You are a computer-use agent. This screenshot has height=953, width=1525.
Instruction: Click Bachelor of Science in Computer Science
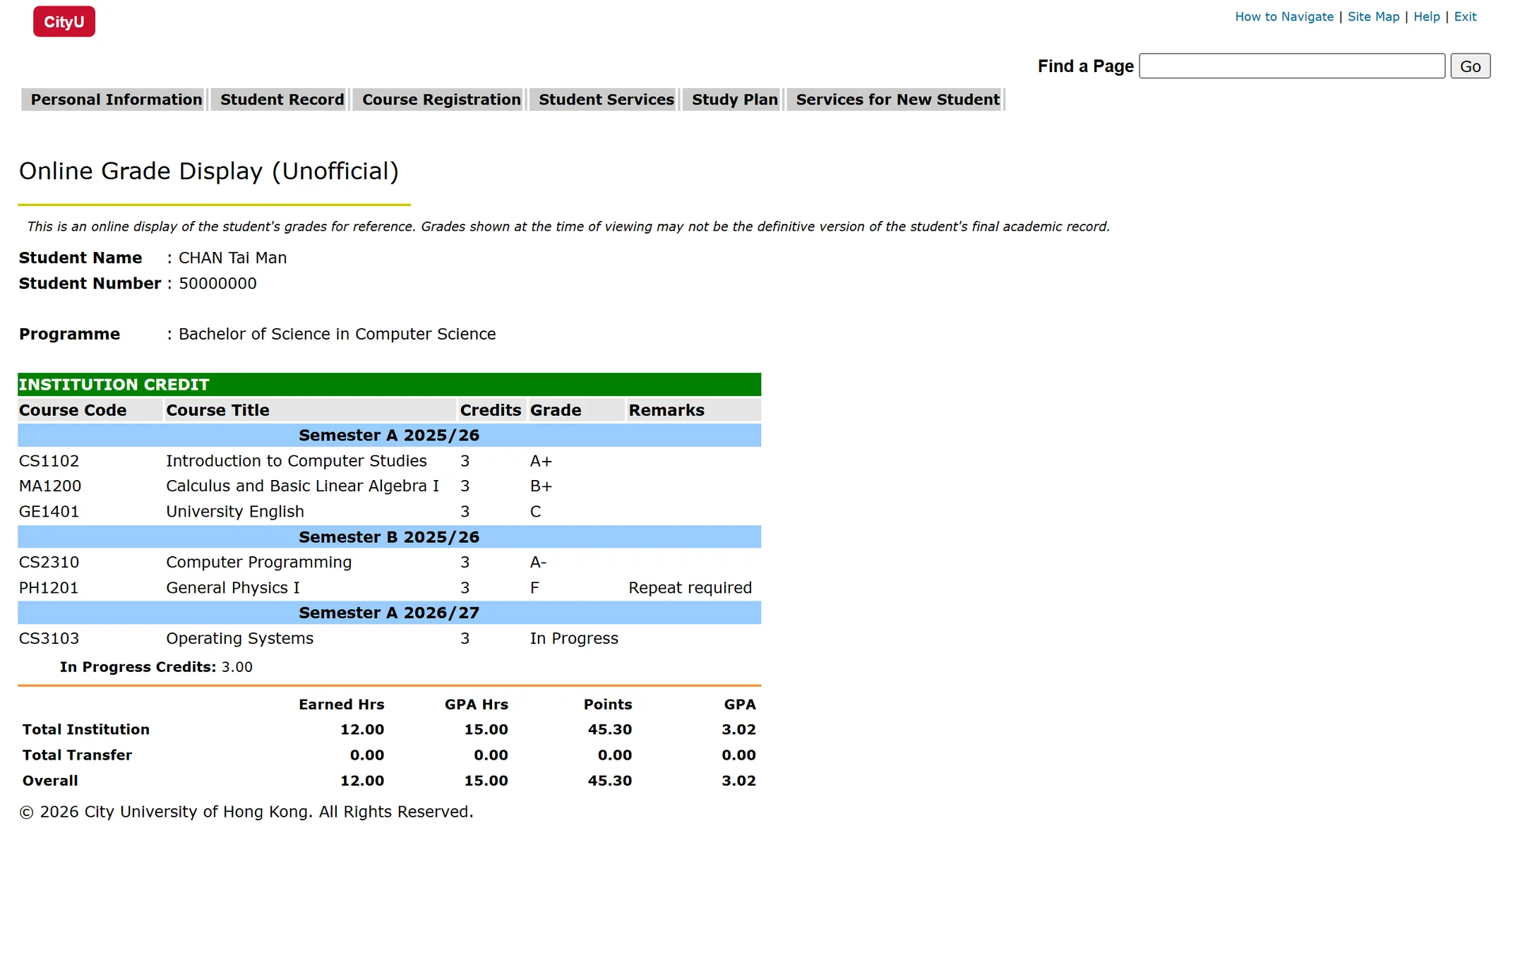[337, 335]
